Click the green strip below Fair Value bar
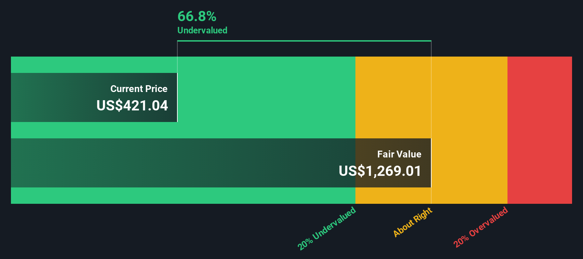Screen dimensions: 583x259 point(183,196)
